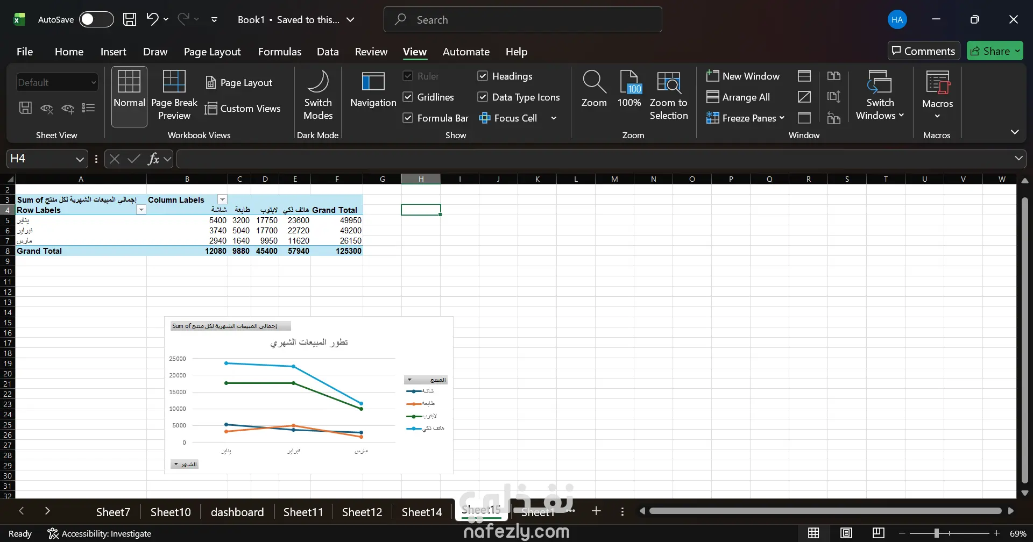This screenshot has height=542, width=1033.
Task: Undo the last action
Action: click(x=152, y=19)
